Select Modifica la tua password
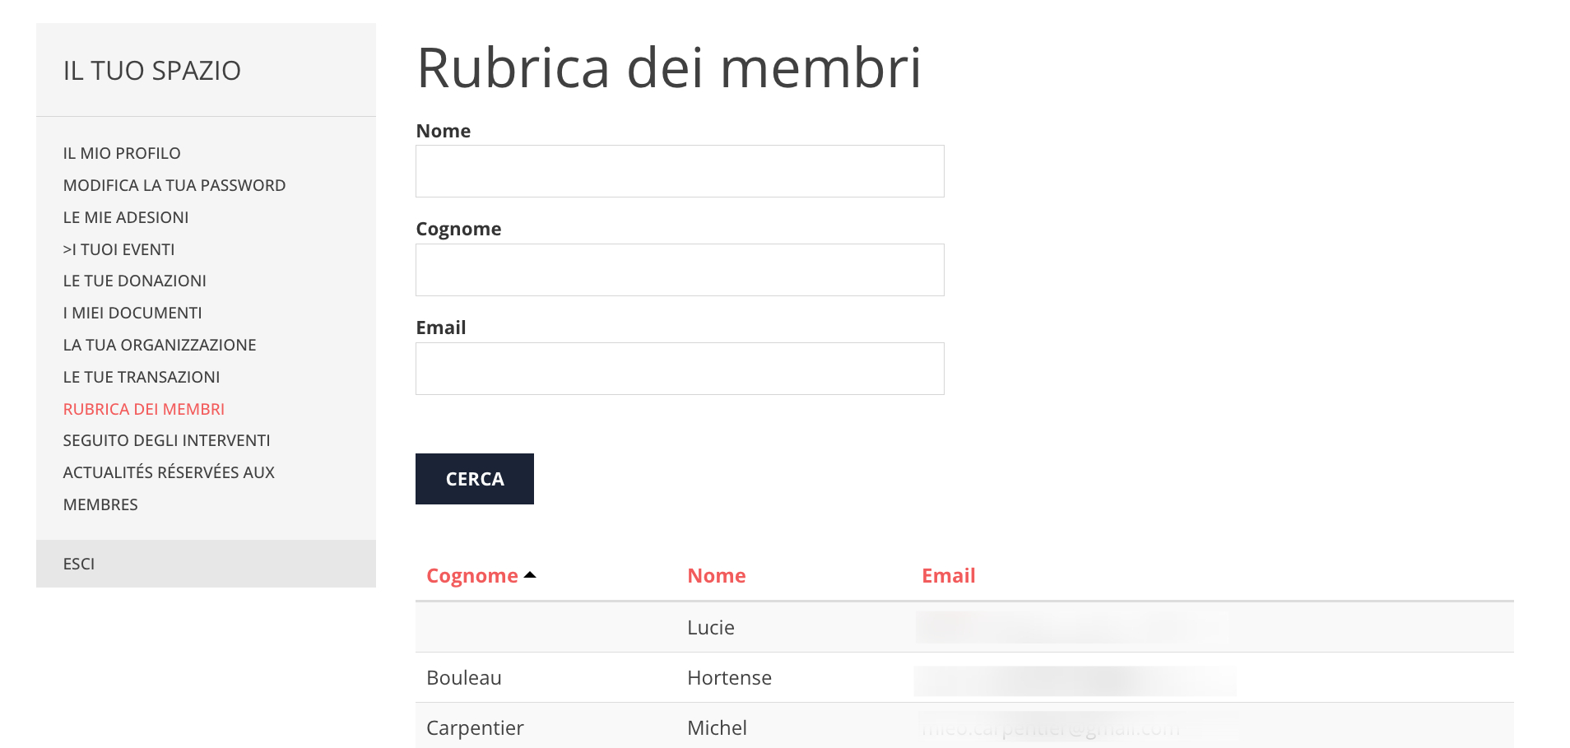Viewport: 1570px width, 748px height. [x=174, y=185]
